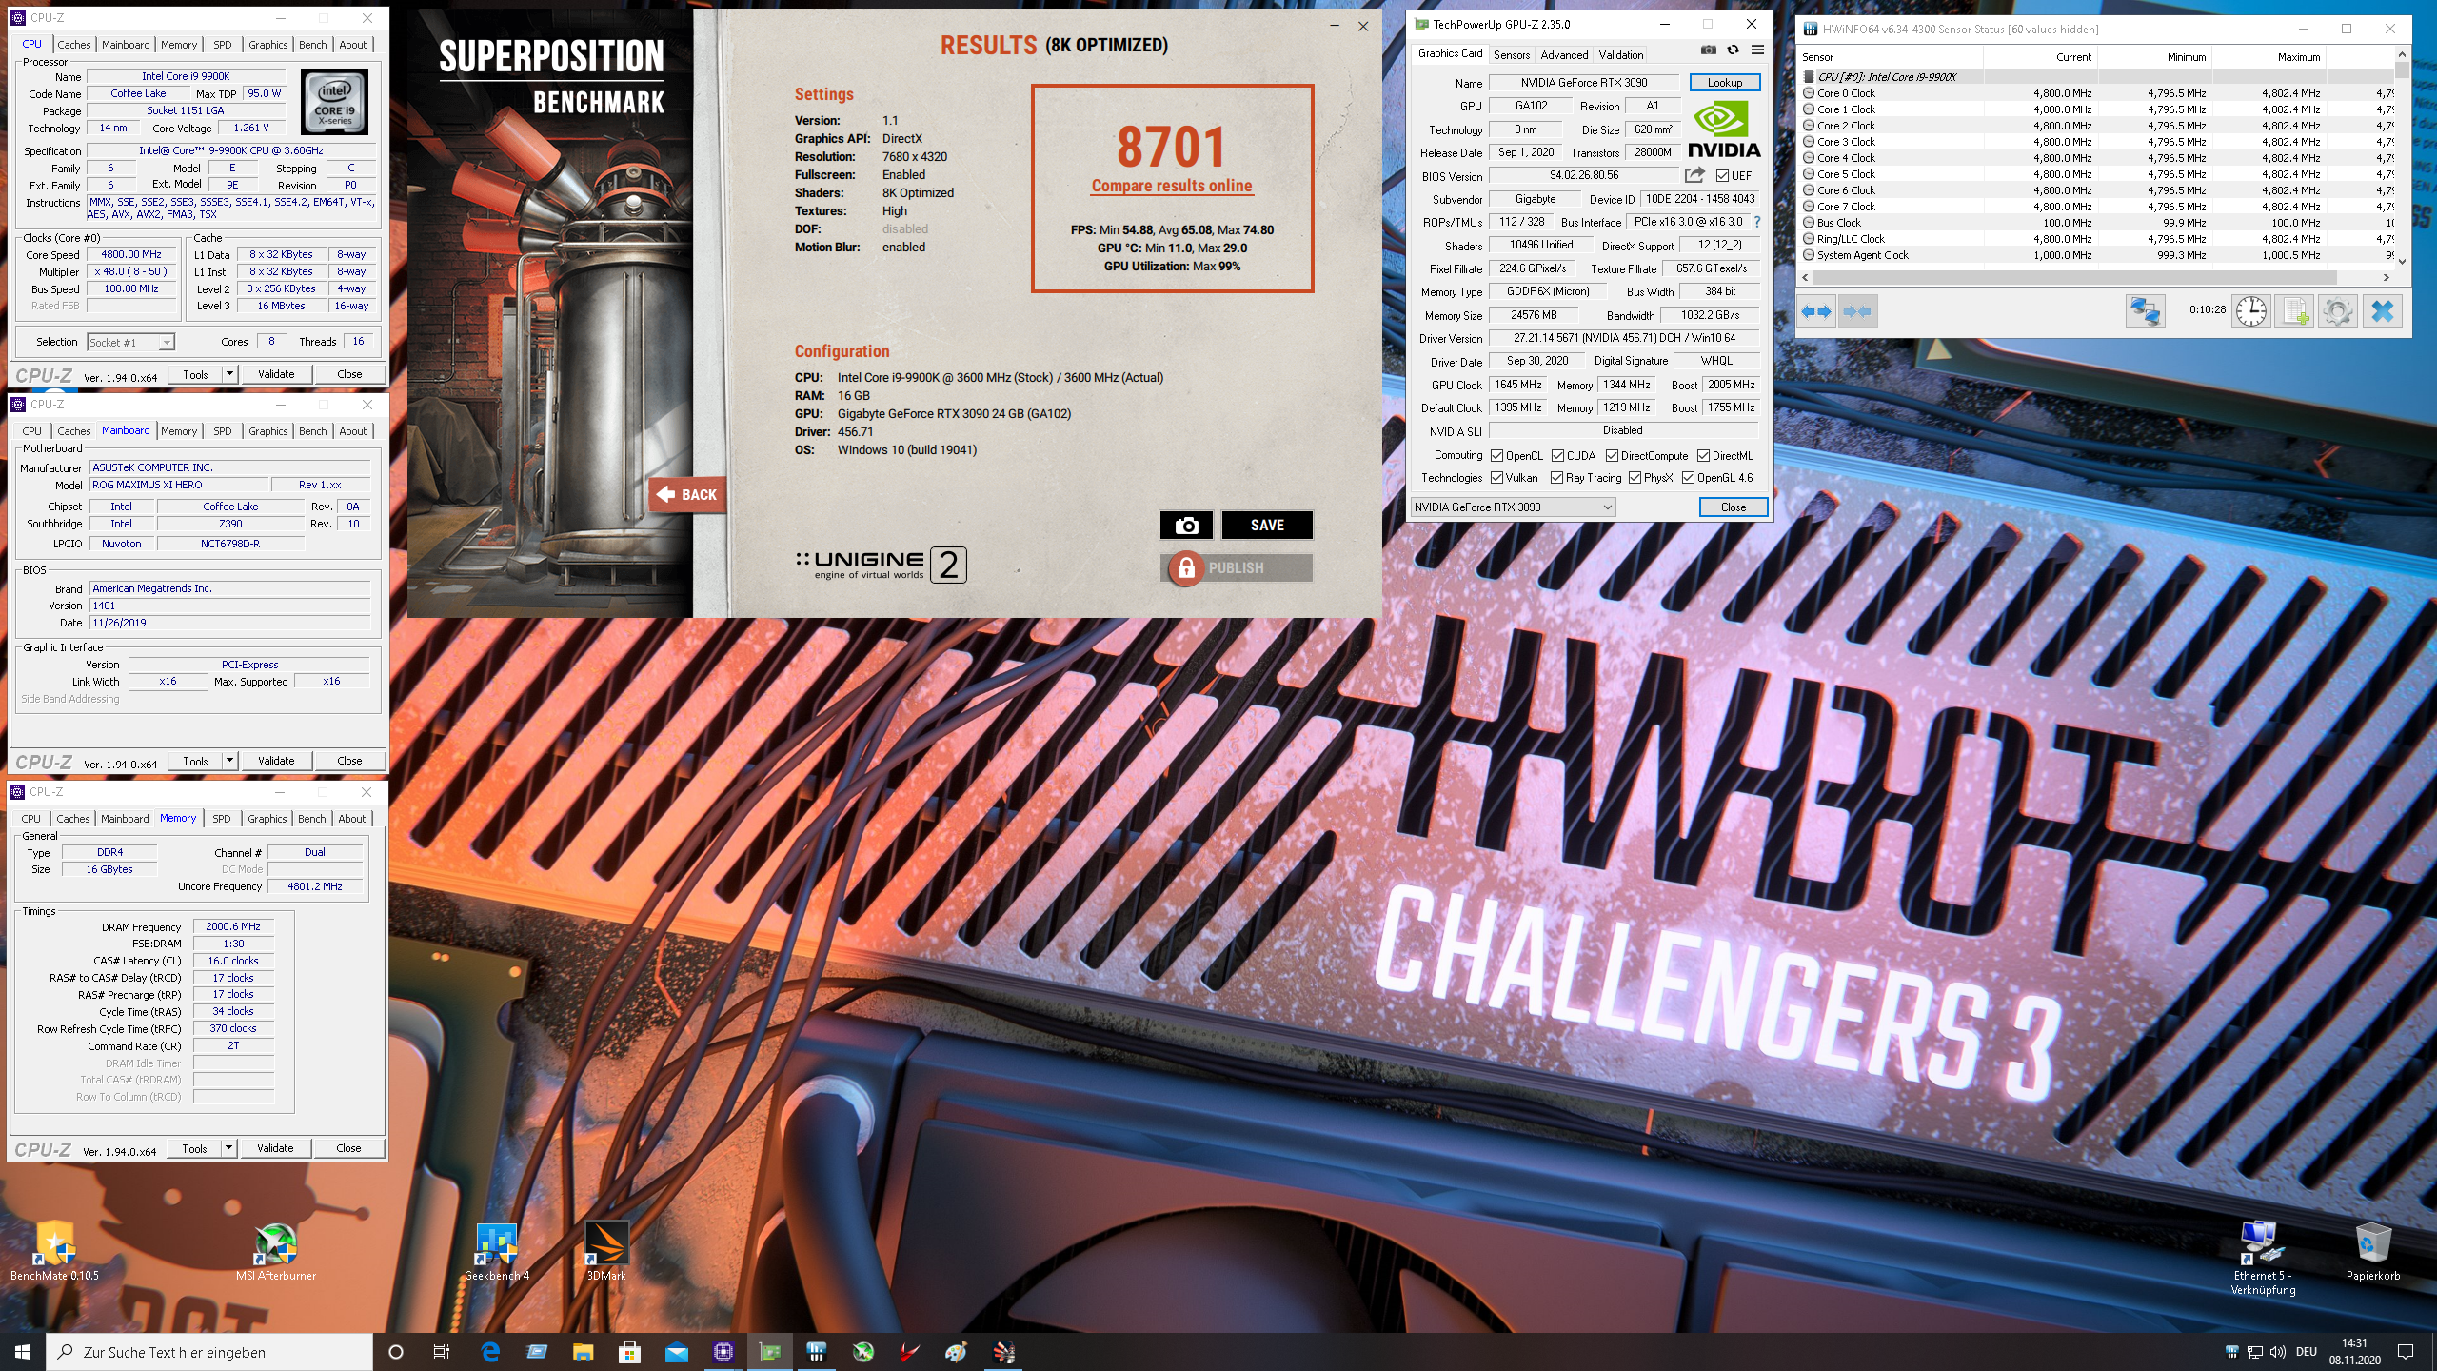Click the BACK button in Superposition
This screenshot has height=1371, width=2437.
687,494
